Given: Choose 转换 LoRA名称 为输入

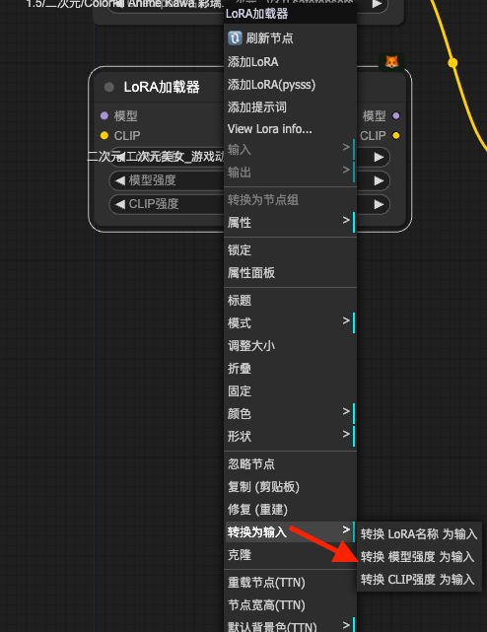Looking at the screenshot, I should pyautogui.click(x=419, y=534).
